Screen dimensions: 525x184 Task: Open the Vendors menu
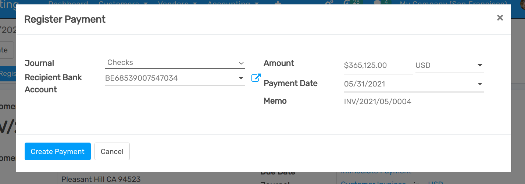pos(177,3)
